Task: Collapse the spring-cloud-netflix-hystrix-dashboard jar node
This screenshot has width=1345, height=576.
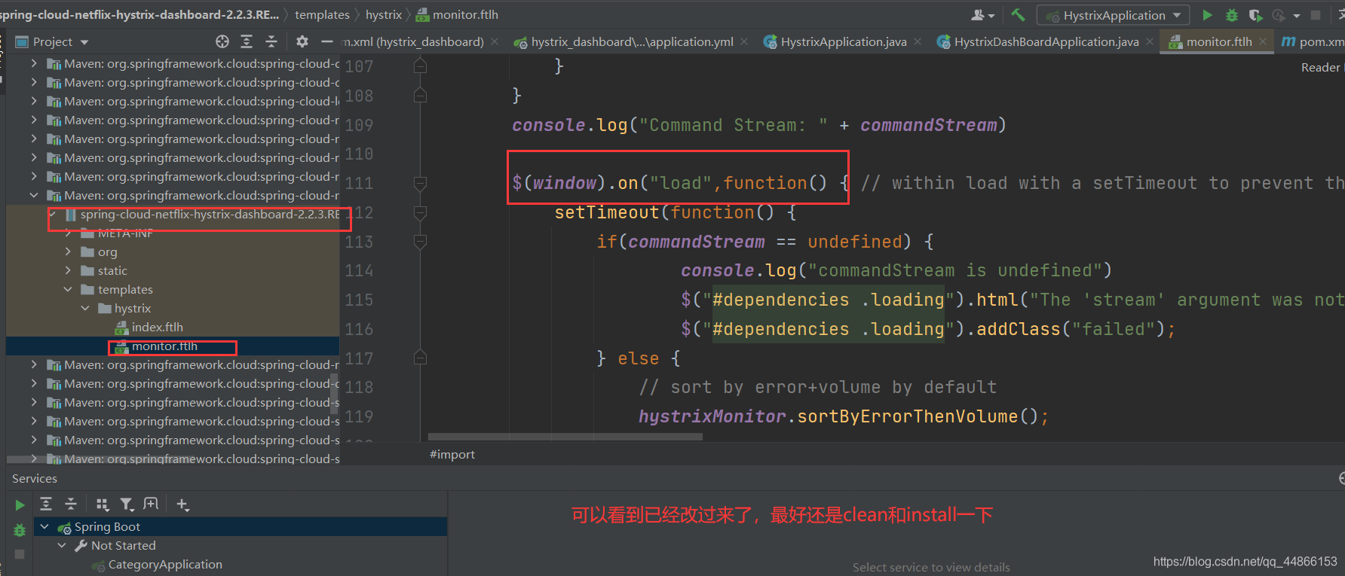Action: pyautogui.click(x=52, y=215)
